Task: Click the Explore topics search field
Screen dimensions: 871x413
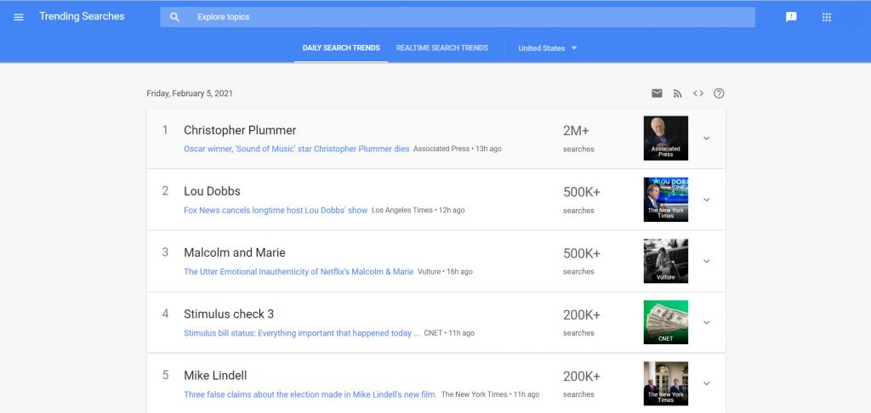Action: pos(458,17)
